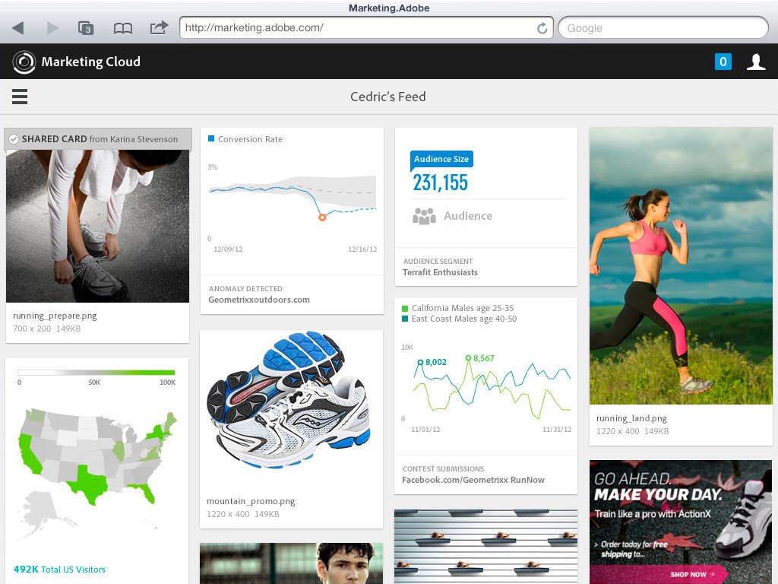This screenshot has height=584, width=778.
Task: Click the Marketing Cloud logo icon
Action: pyautogui.click(x=24, y=62)
